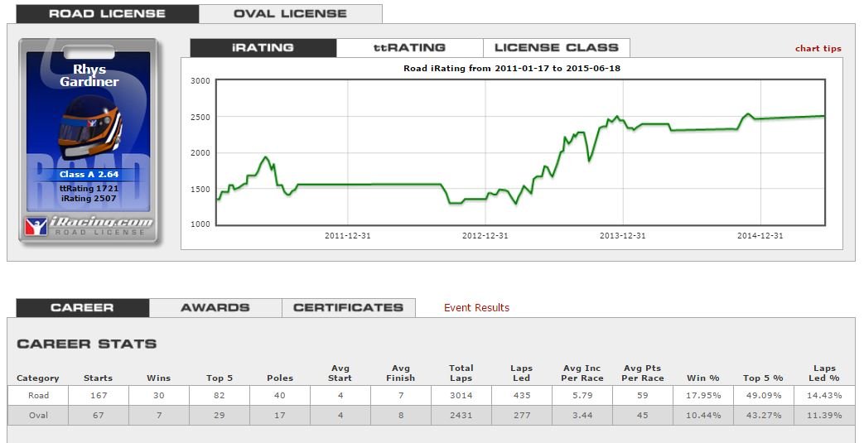Switch to the Awards tab
The width and height of the screenshot is (864, 443).
(215, 307)
